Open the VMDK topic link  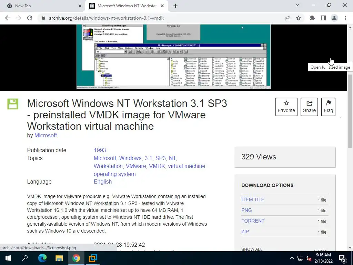coord(157,166)
